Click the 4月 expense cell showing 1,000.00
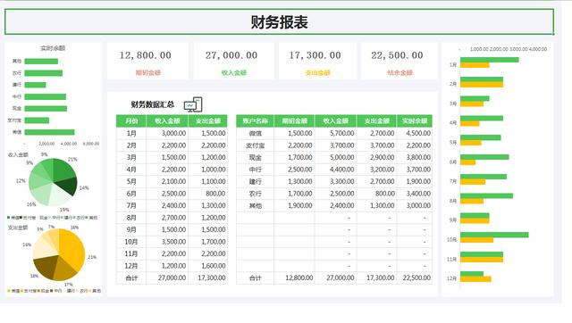 pyautogui.click(x=207, y=170)
